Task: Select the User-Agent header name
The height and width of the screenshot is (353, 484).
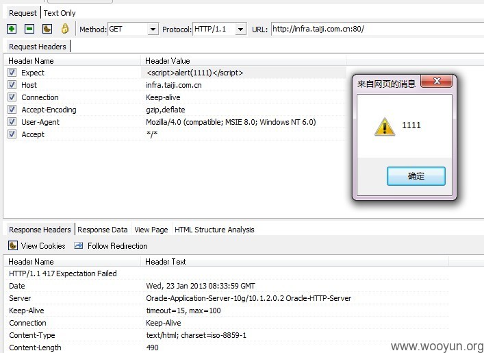Action: (40, 122)
